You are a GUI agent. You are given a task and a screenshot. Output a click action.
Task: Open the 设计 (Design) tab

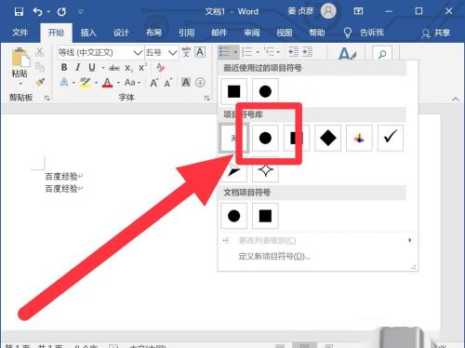point(121,33)
